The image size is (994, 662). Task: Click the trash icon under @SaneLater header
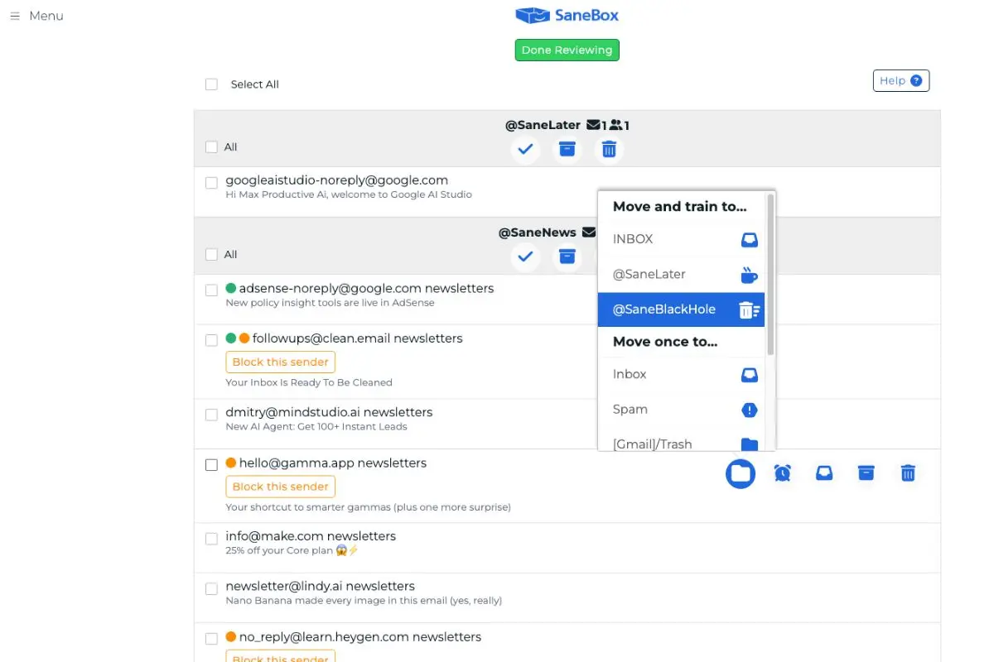[x=609, y=150]
